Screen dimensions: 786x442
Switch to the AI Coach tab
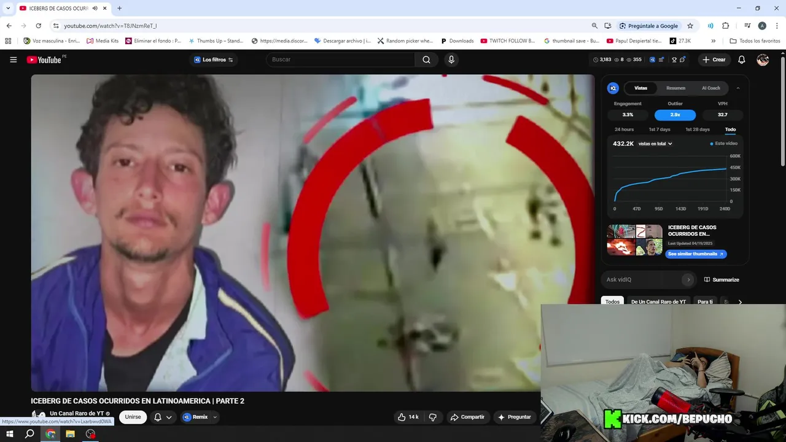(710, 88)
